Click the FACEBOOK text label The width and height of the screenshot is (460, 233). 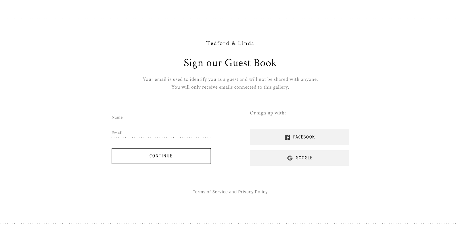click(304, 137)
